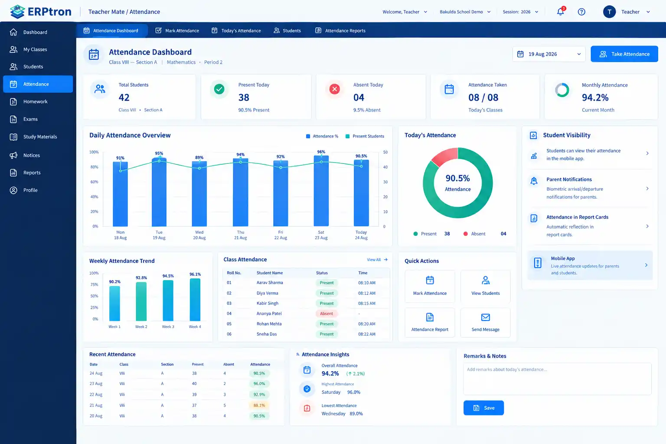The width and height of the screenshot is (666, 444).
Task: Open the Attendance Reports tab
Action: pos(340,31)
